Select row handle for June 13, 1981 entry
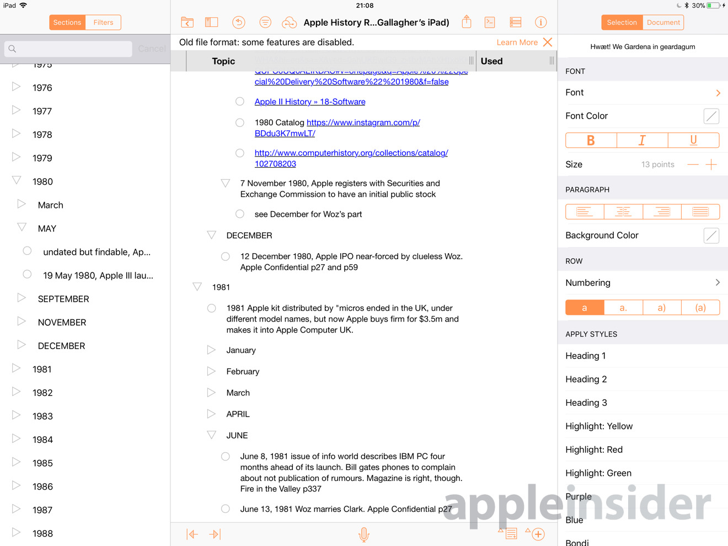The image size is (728, 546). click(226, 509)
